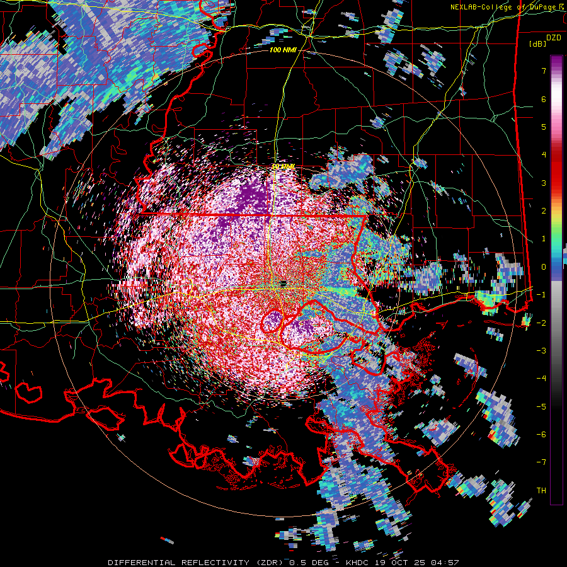The height and width of the screenshot is (567, 567).
Task: Click the "TH" label on legend
Action: pyautogui.click(x=541, y=491)
